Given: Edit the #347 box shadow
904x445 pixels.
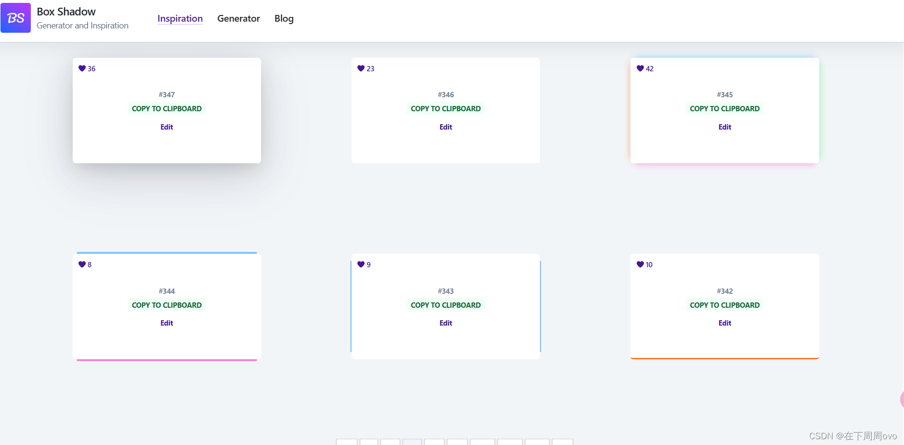Looking at the screenshot, I should pyautogui.click(x=167, y=127).
